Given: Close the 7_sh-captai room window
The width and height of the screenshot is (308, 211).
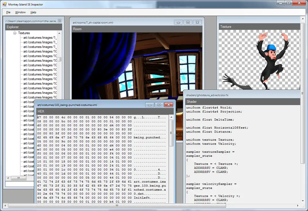Looking at the screenshot, I should click(197, 22).
